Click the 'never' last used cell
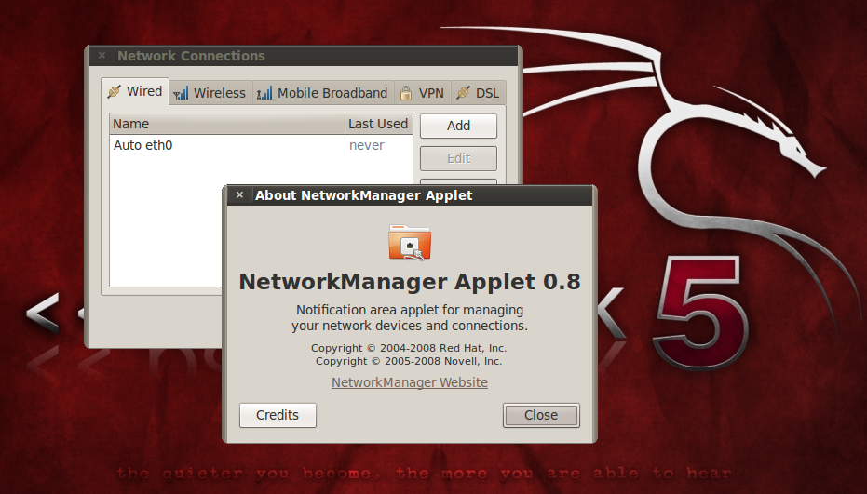Screen dimensions: 867x494 [x=367, y=145]
